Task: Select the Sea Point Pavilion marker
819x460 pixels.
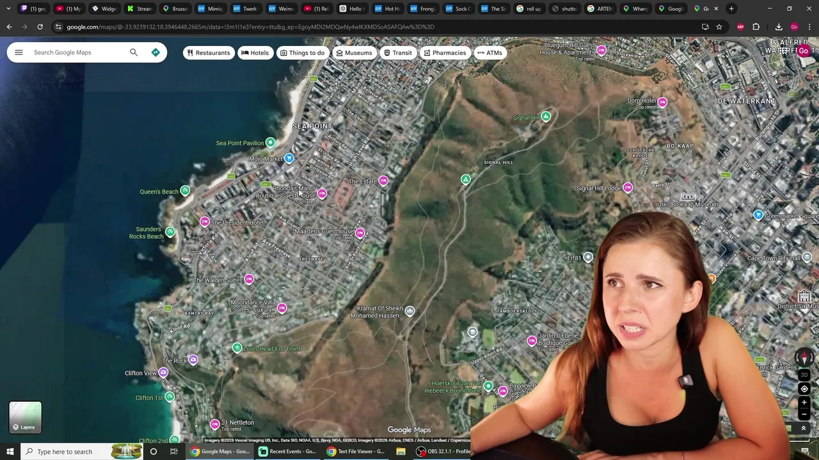Action: [x=271, y=143]
